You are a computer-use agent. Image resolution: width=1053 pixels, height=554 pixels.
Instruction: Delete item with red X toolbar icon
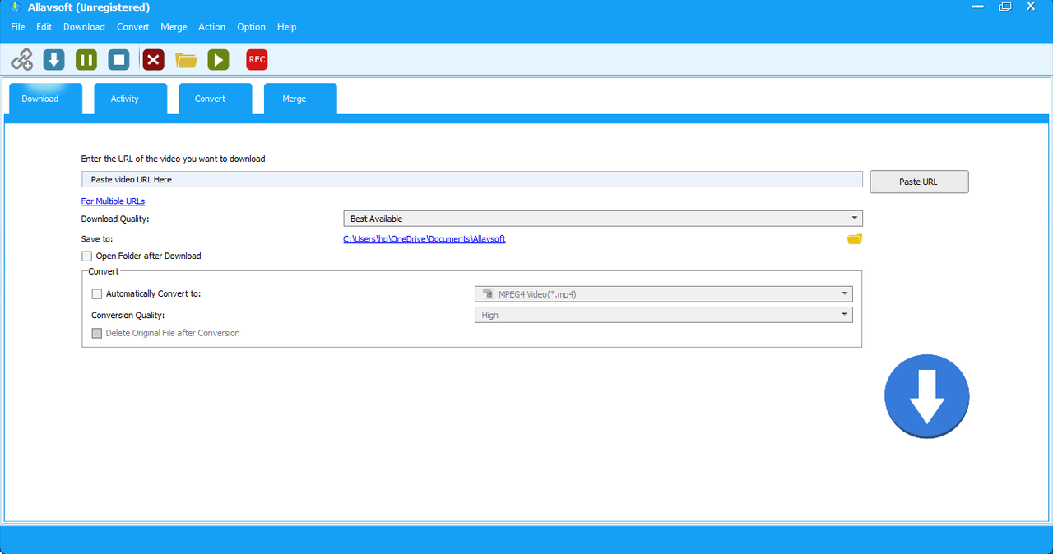tap(153, 59)
